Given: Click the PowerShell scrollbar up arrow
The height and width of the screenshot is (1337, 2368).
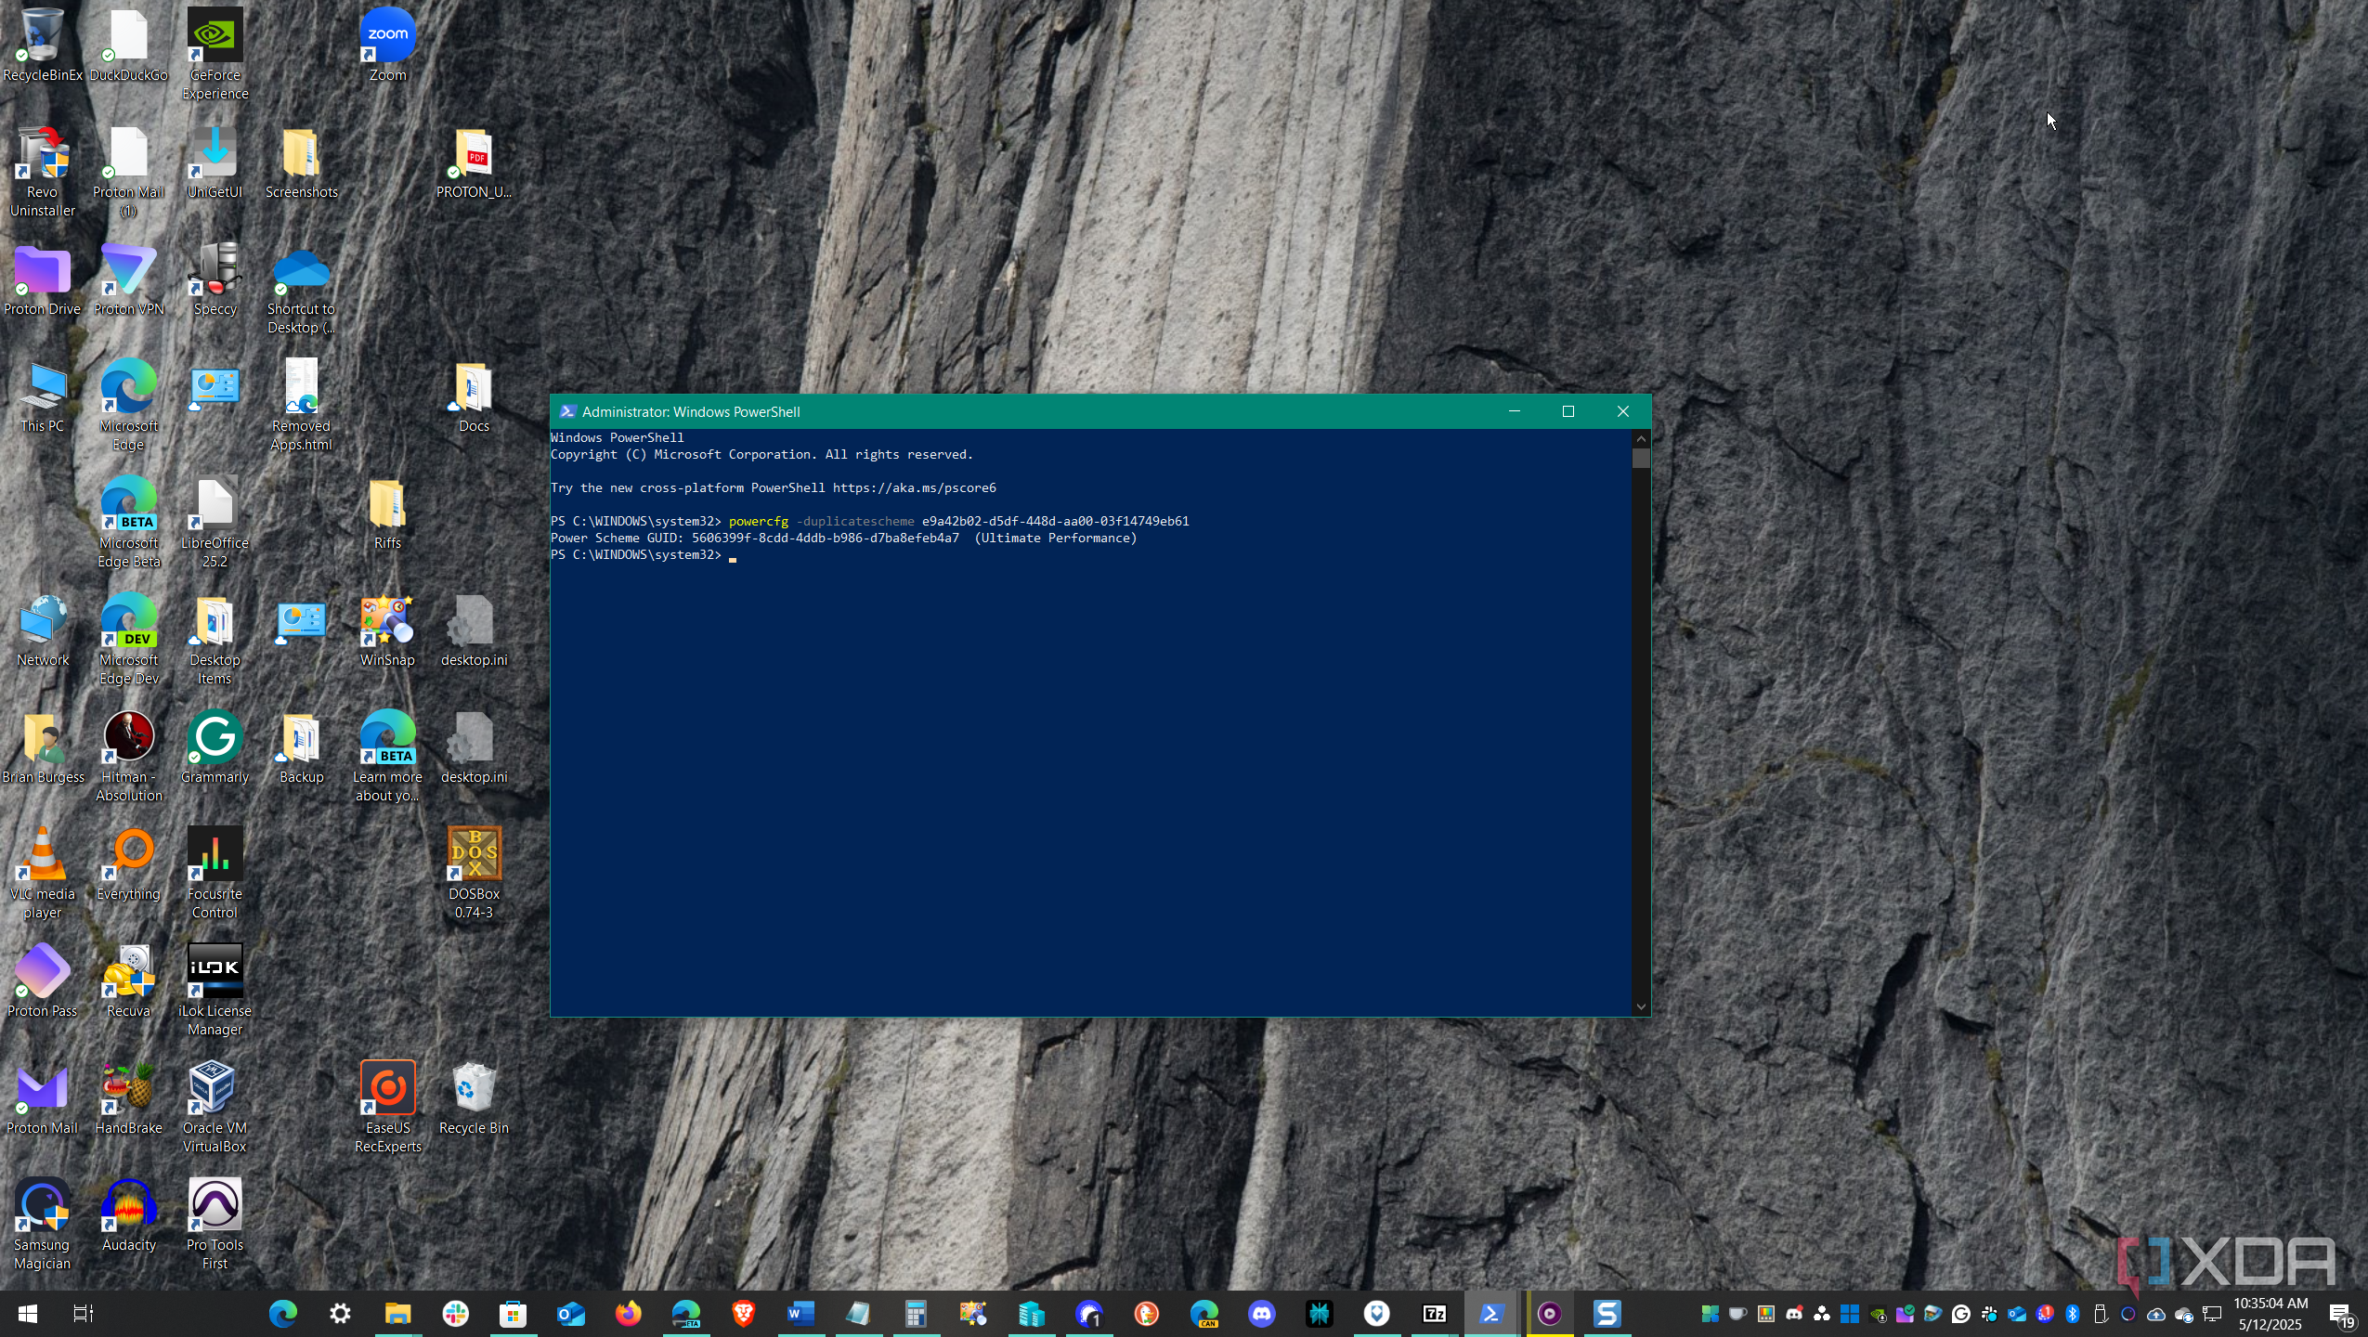Looking at the screenshot, I should (x=1641, y=438).
